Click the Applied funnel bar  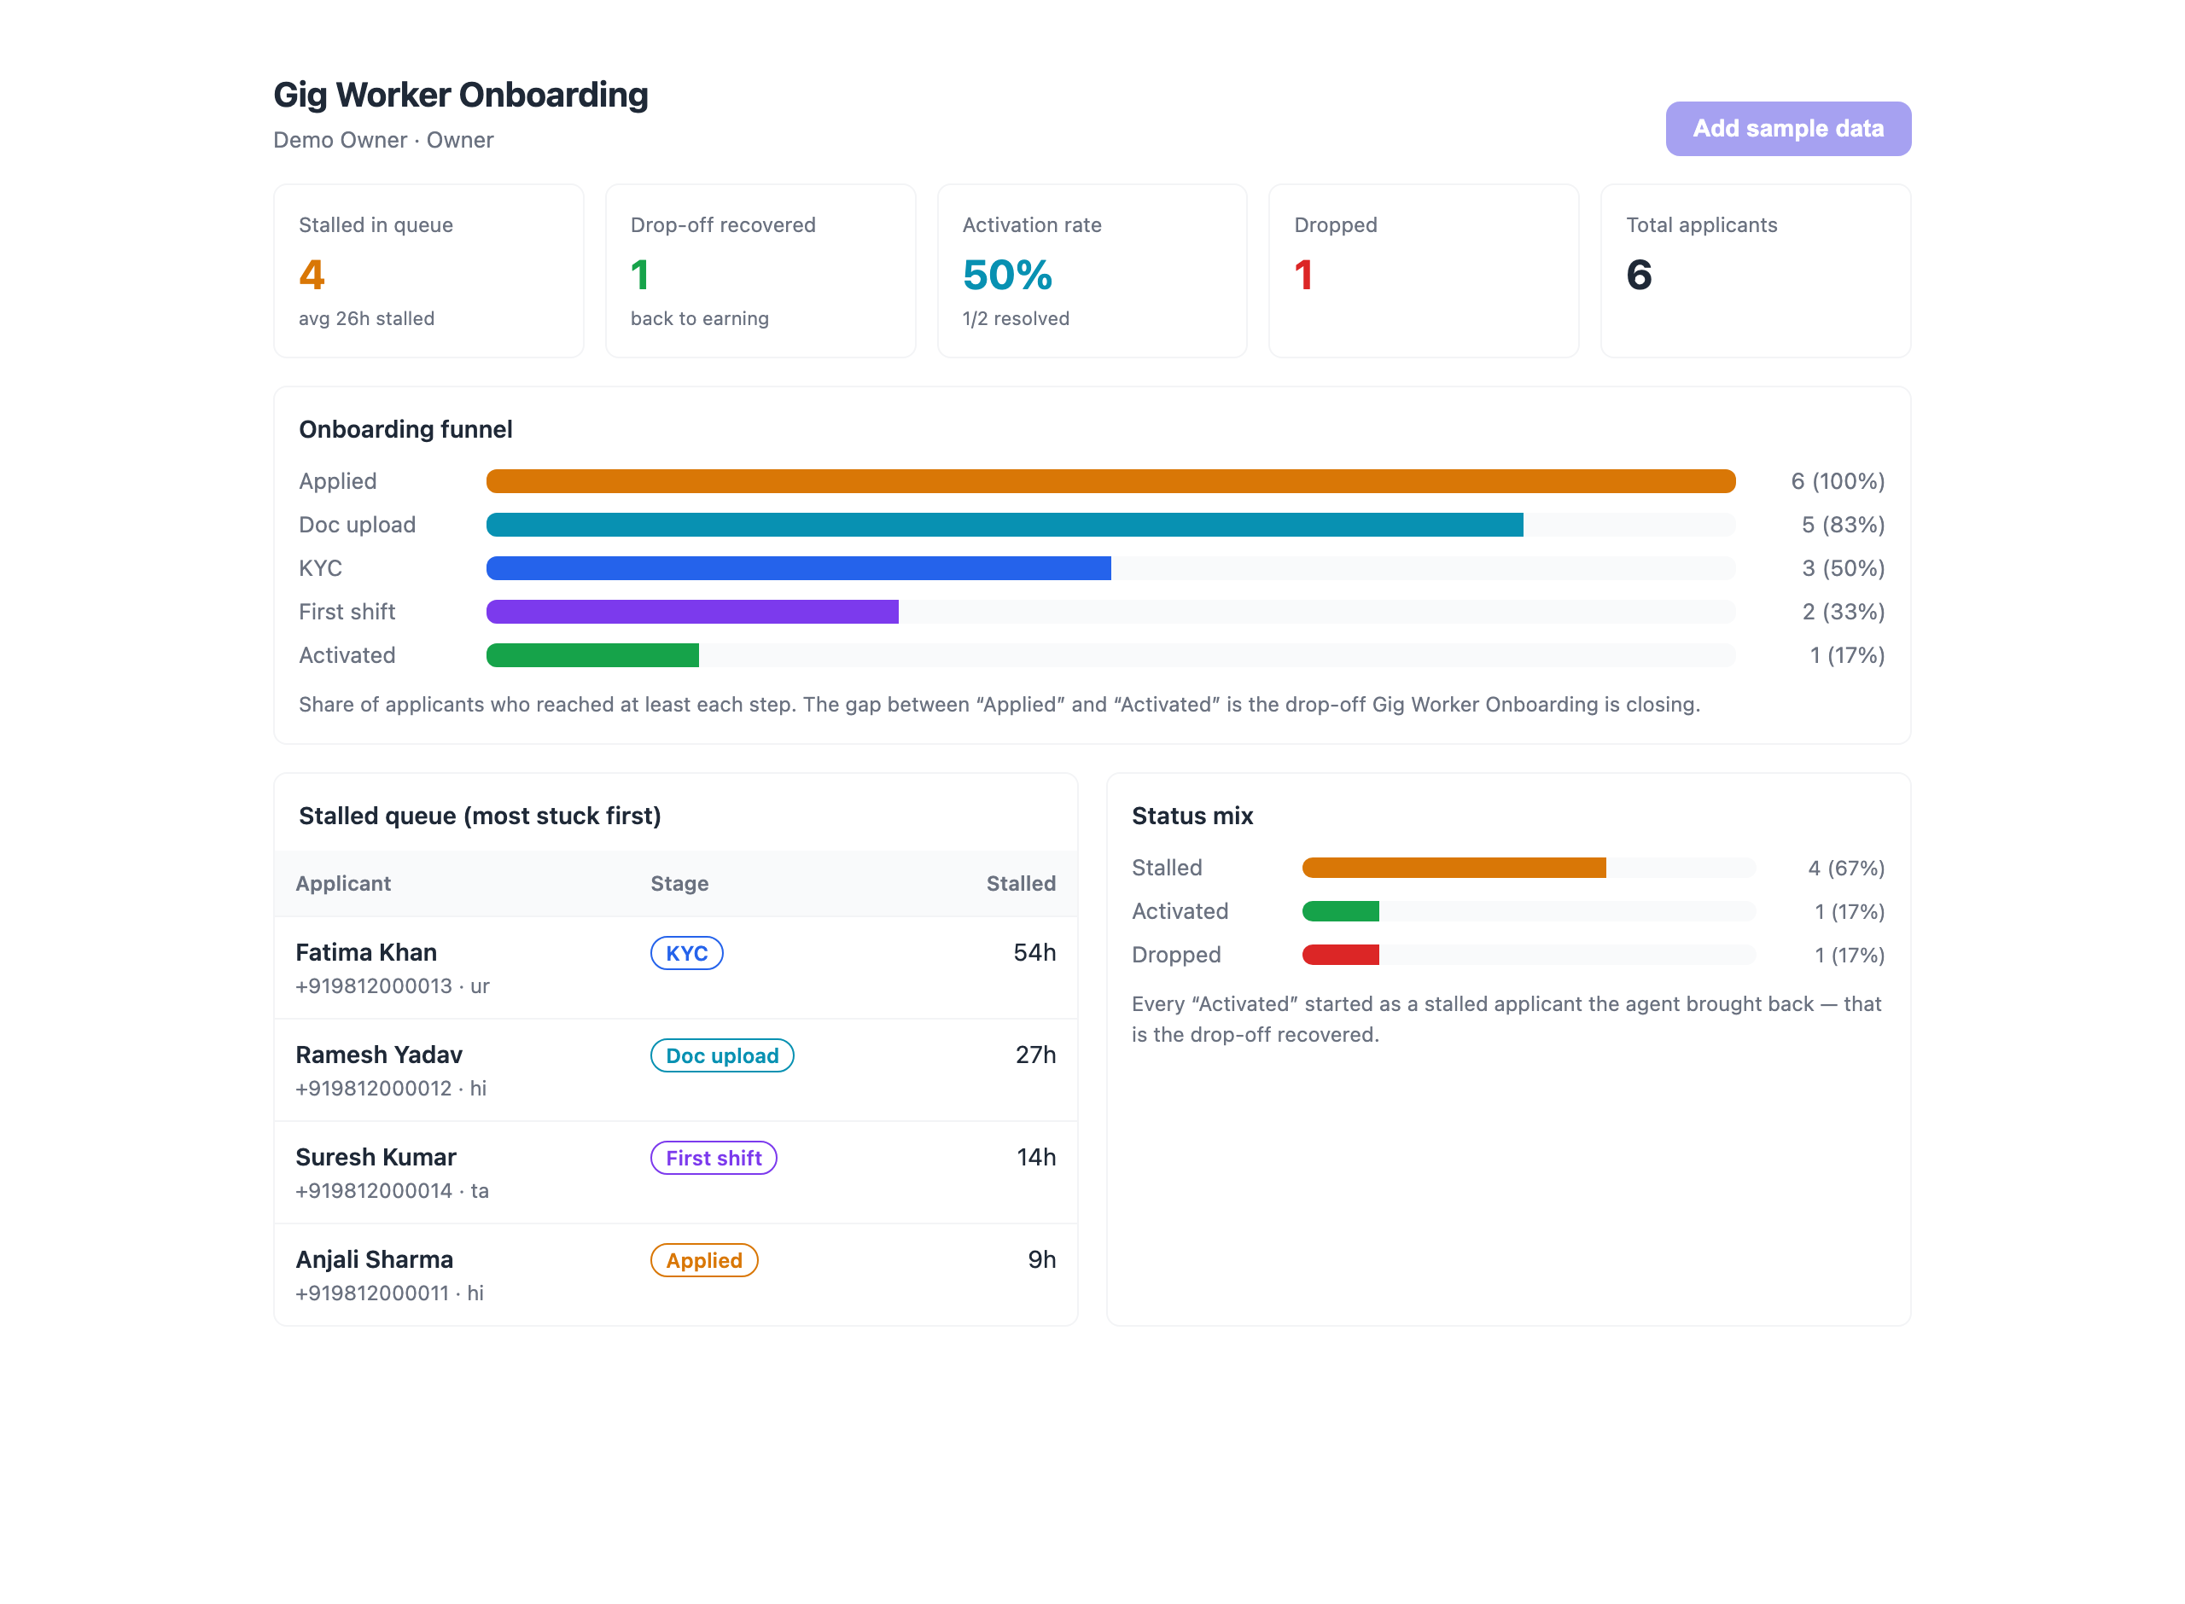[x=1110, y=480]
